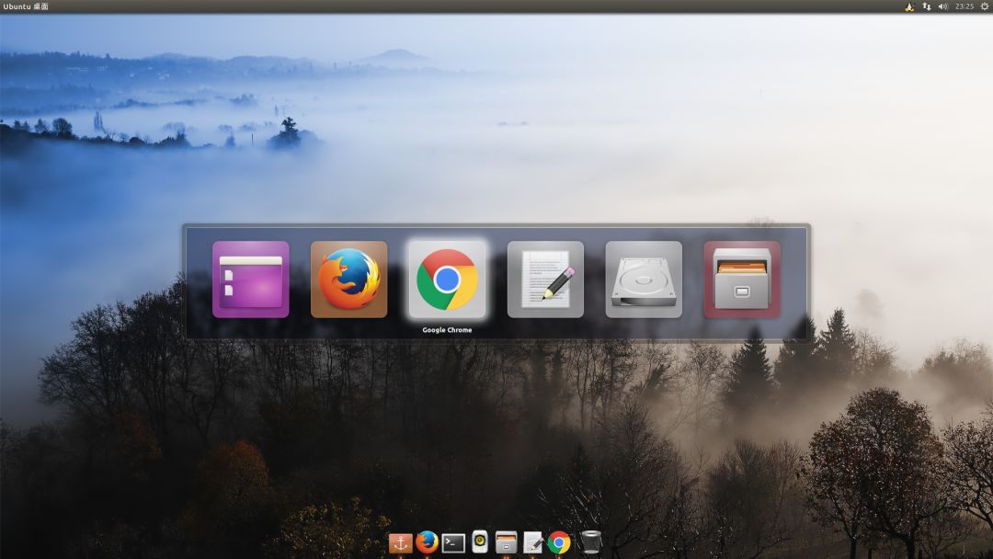
Task: Click the penguin indicator in the top panel
Action: 909,6
